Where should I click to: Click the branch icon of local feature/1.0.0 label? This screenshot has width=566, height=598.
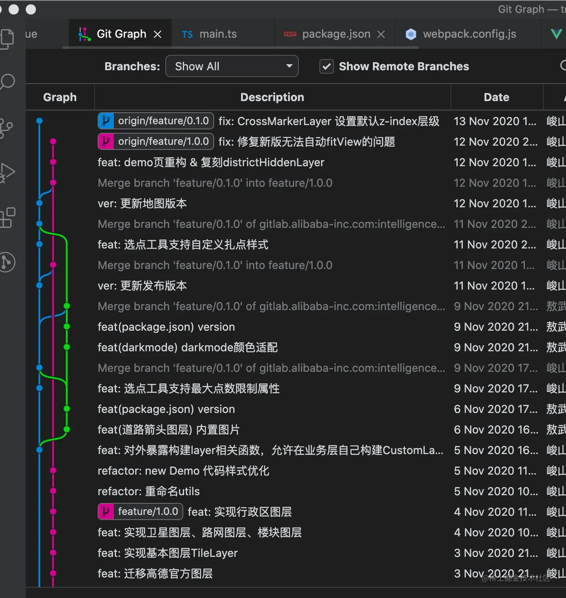pyautogui.click(x=106, y=512)
